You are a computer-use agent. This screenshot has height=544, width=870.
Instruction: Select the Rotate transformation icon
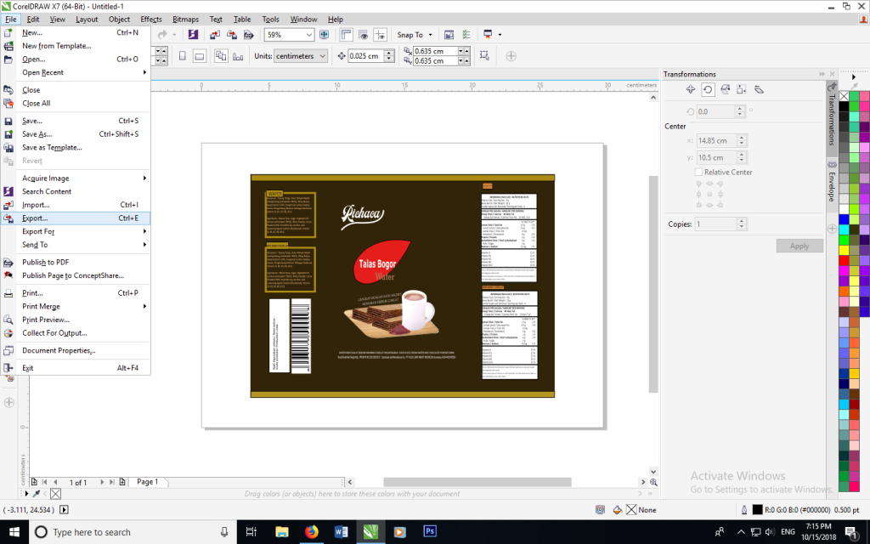(708, 89)
